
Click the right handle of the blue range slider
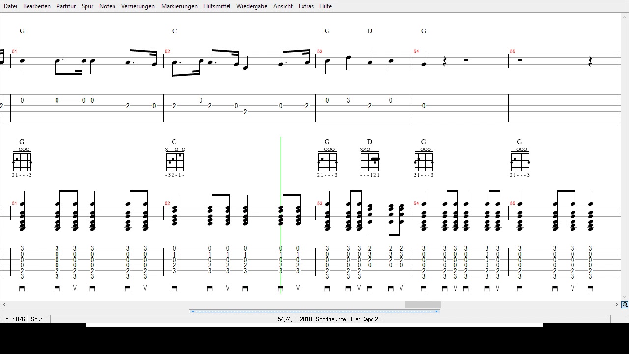click(x=437, y=311)
